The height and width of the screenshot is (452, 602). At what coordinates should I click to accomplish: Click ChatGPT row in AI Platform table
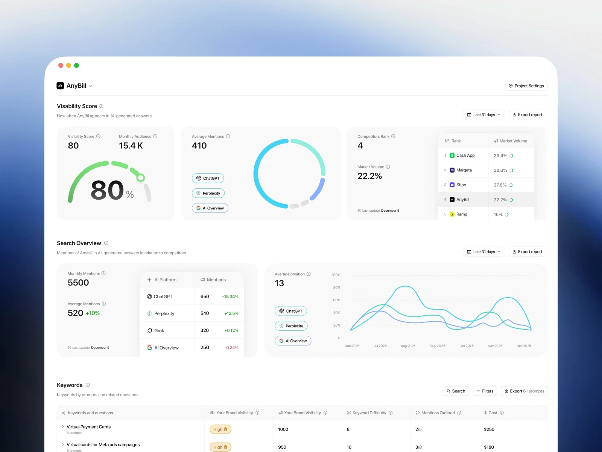[x=192, y=296]
